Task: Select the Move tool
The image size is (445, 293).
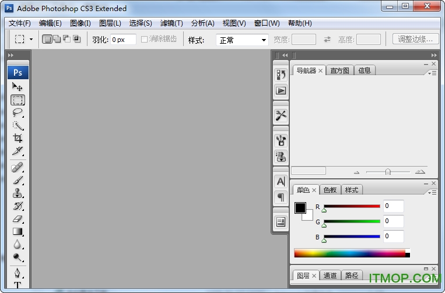Action: pos(17,86)
